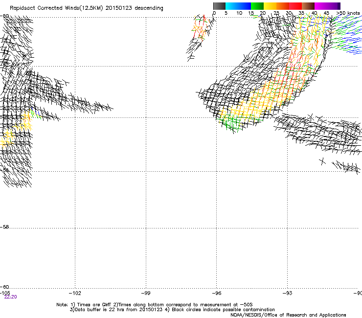Click the '10' legend scale label

pos(239,13)
